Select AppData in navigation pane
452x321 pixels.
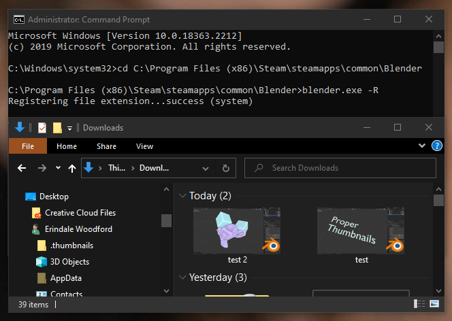(66, 278)
